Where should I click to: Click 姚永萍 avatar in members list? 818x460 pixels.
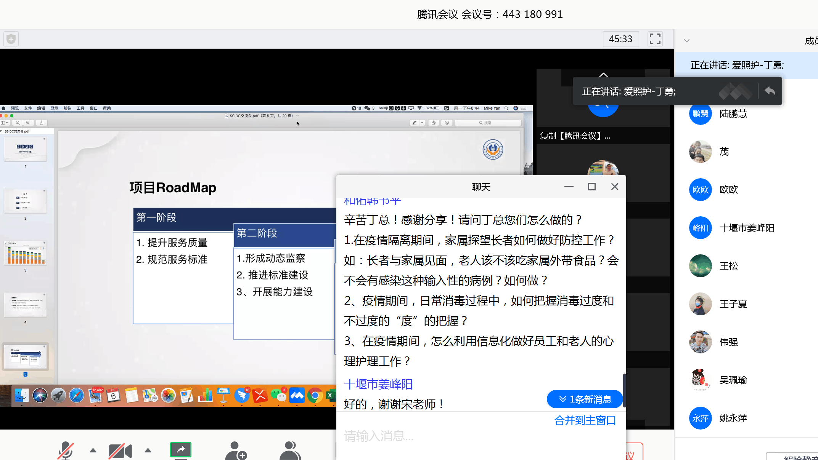point(701,418)
